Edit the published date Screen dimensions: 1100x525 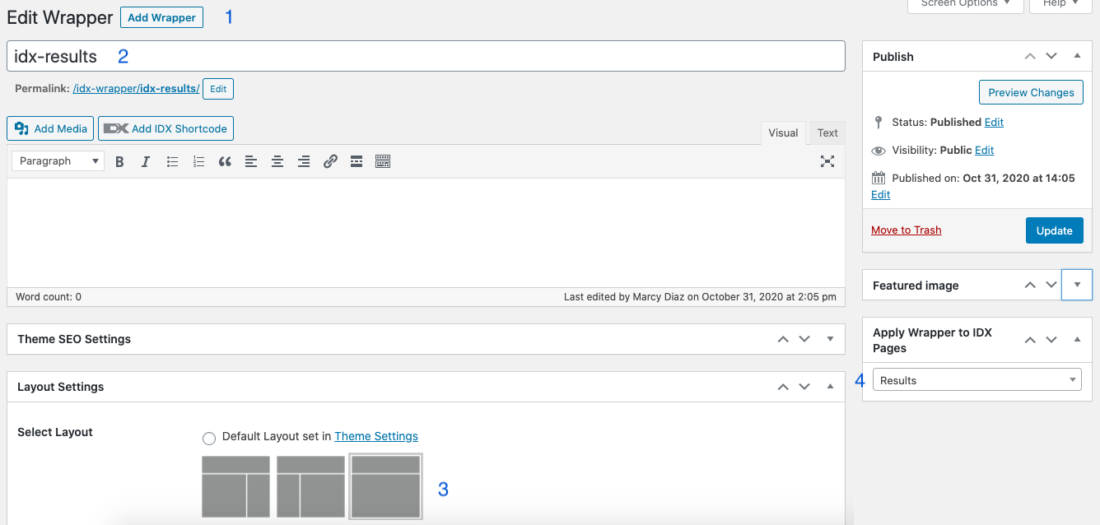pos(880,195)
